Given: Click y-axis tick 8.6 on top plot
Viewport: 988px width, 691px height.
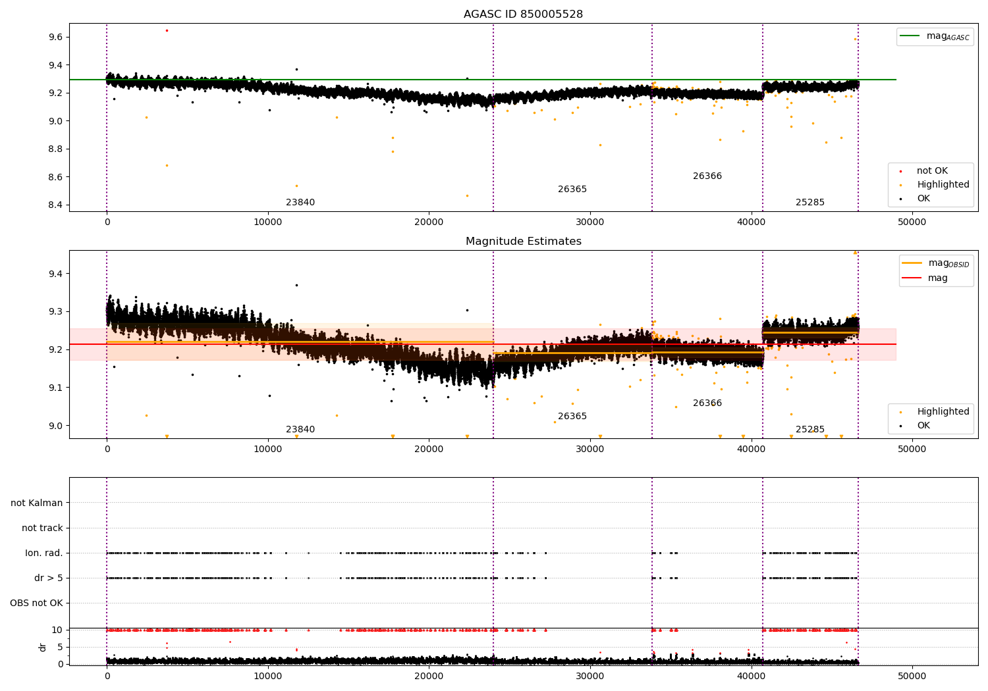Looking at the screenshot, I should [55, 177].
